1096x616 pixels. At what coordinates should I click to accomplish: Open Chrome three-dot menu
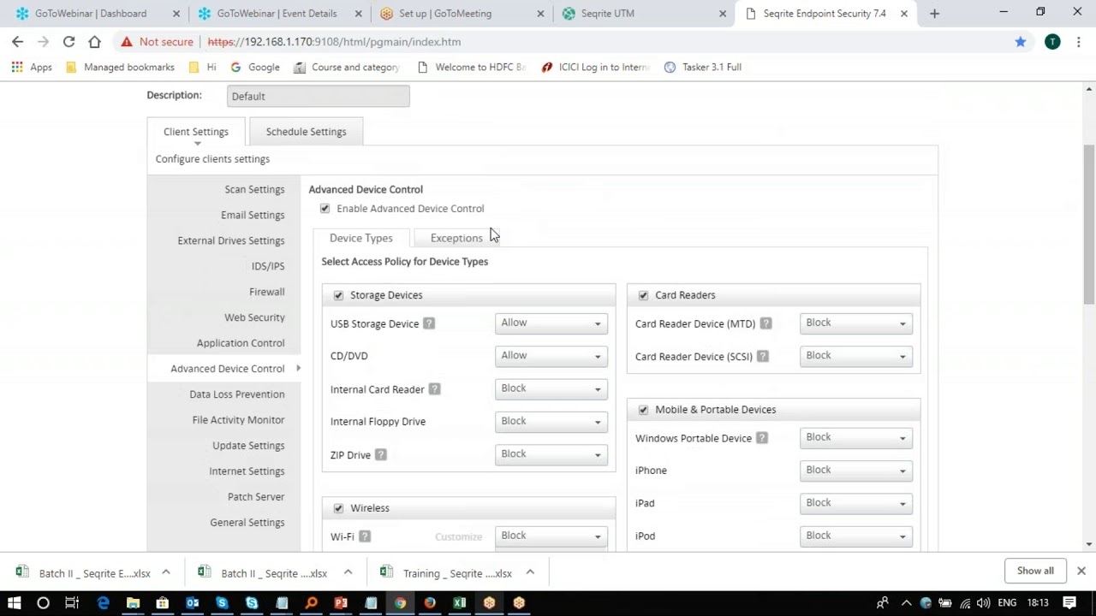(1078, 41)
